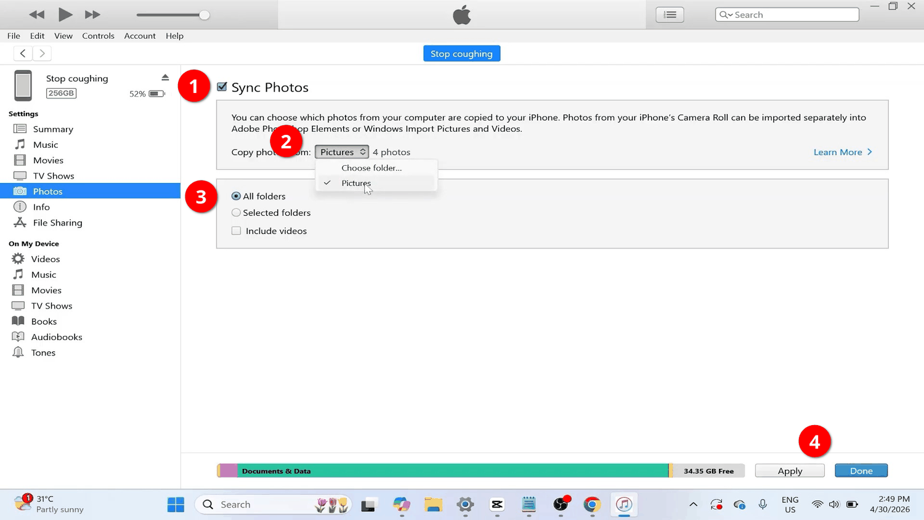Click the 256GB capacity label
Screen dimensions: 924x520
(61, 93)
